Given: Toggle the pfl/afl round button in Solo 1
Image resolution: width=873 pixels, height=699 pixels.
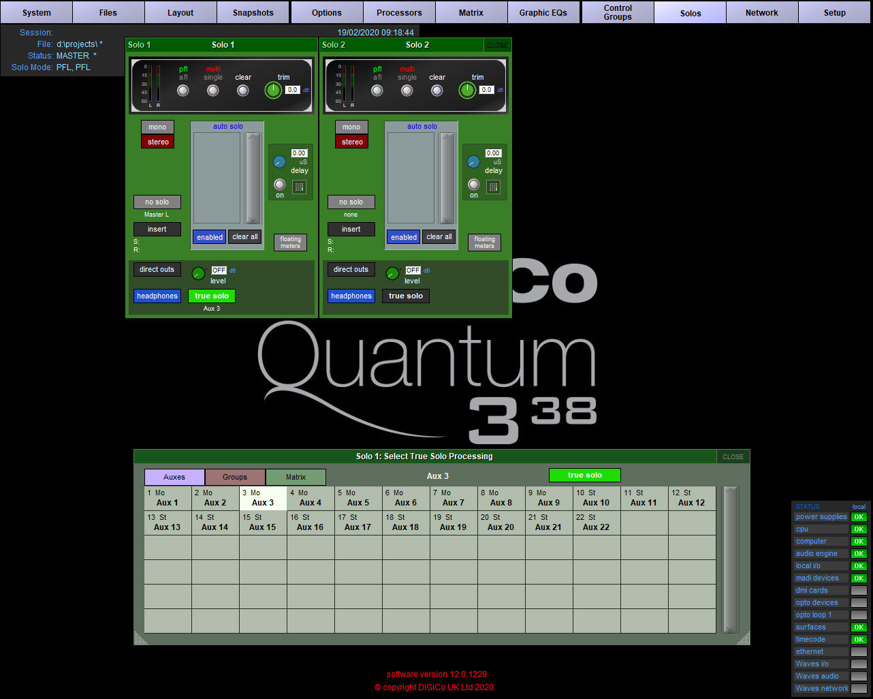Looking at the screenshot, I should (x=183, y=91).
